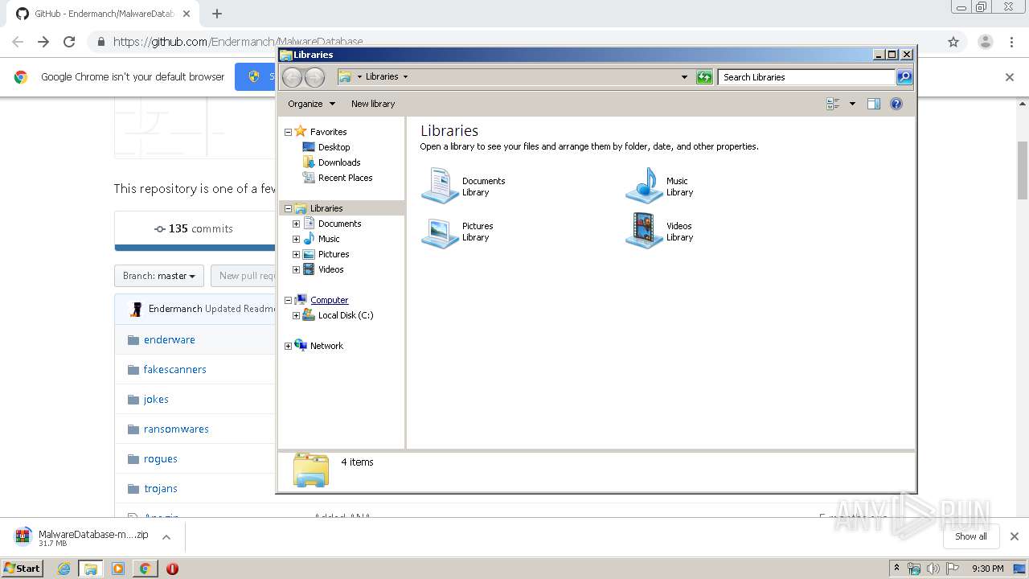Image resolution: width=1029 pixels, height=579 pixels.
Task: Click Show all downloads button
Action: tap(971, 536)
